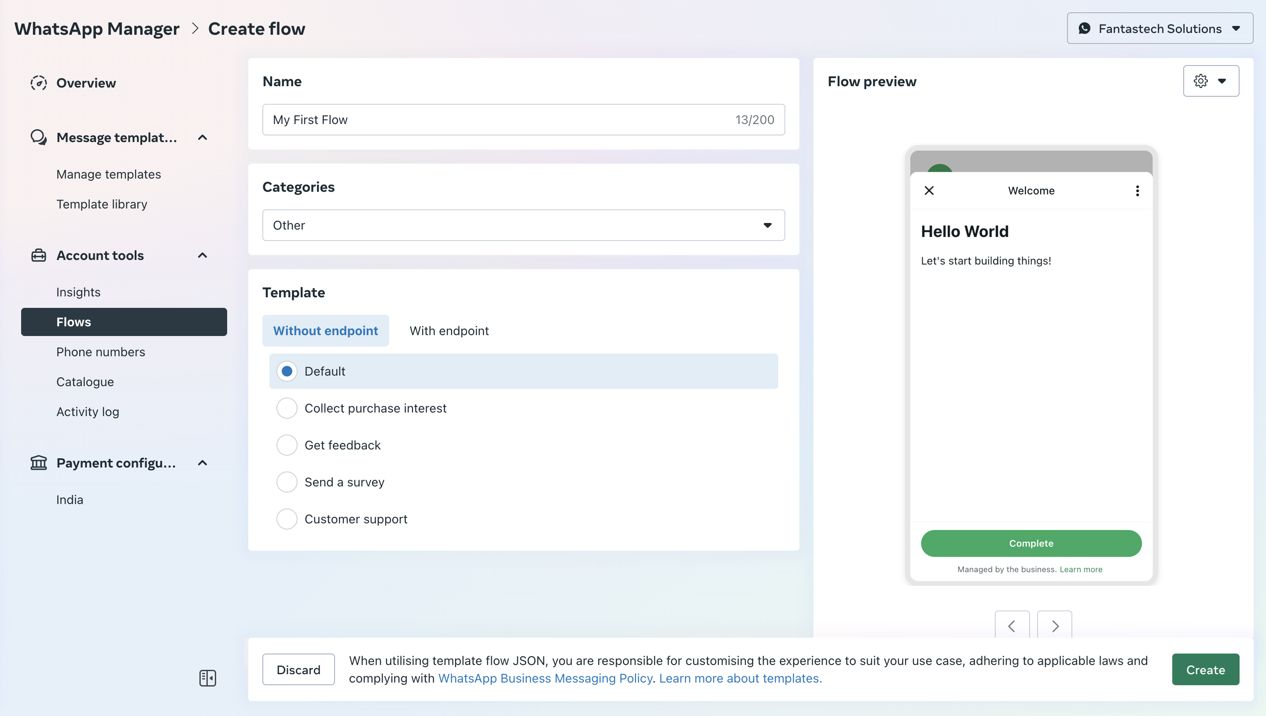Open Activity log in sidebar
Screen dimensions: 1266x716
pos(88,412)
